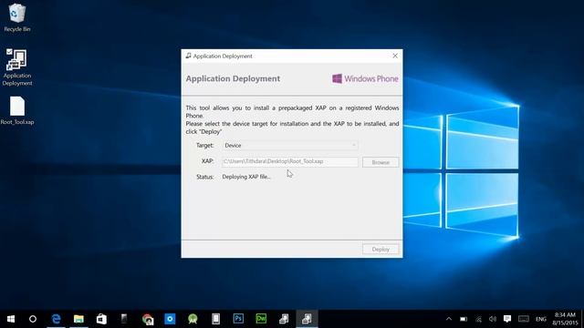This screenshot has width=584, height=328.
Task: Launch Photoshop from taskbar
Action: (x=238, y=319)
